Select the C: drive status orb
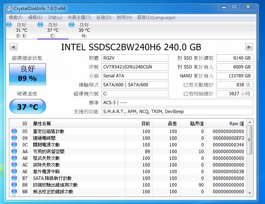 (40, 25)
